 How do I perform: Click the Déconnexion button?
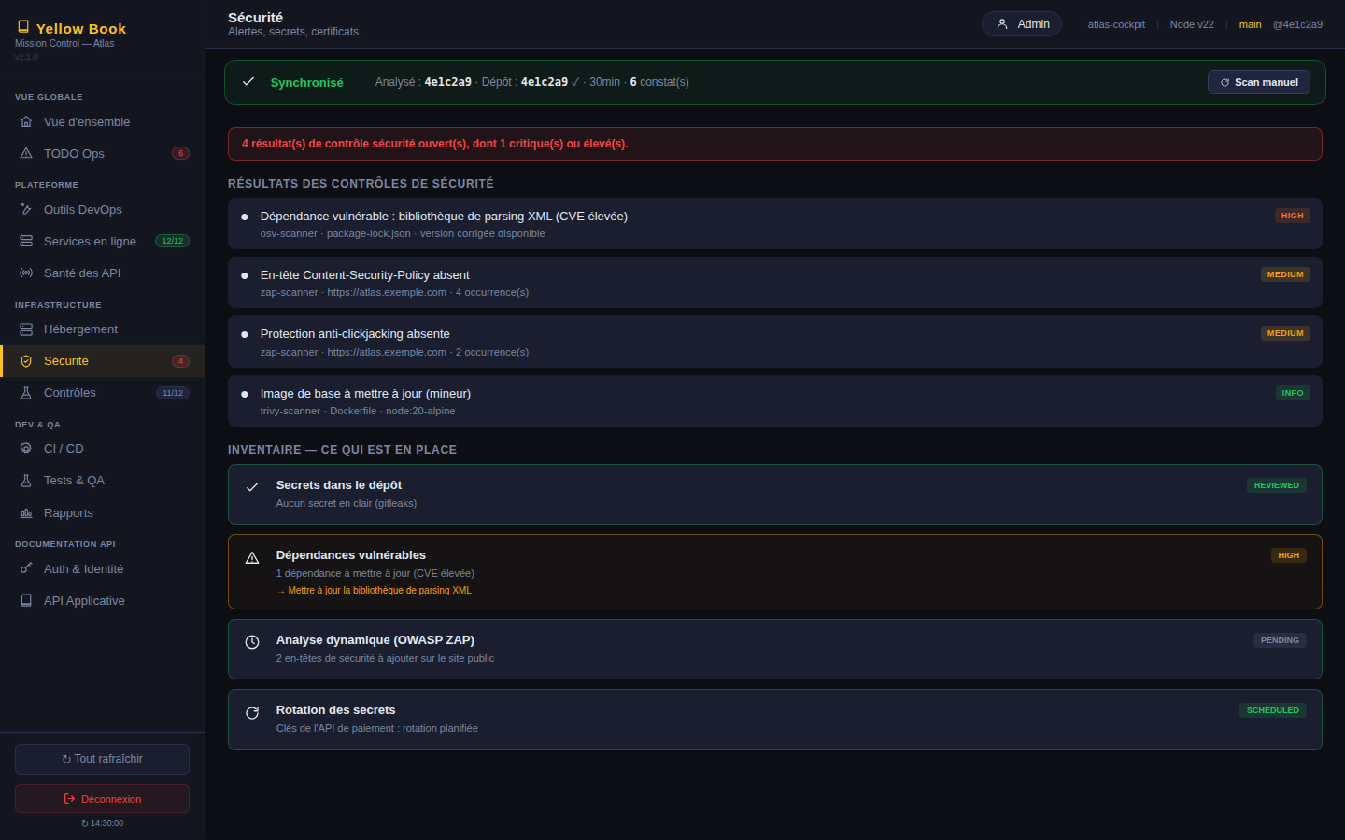pos(102,799)
